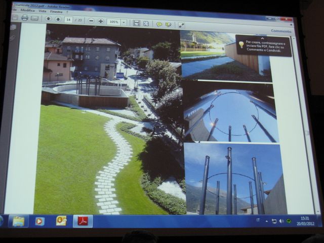Open the Vista menu
324x243 pixels.
[x=43, y=11]
